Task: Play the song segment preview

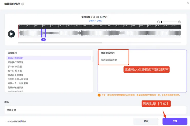Action: 11,34
